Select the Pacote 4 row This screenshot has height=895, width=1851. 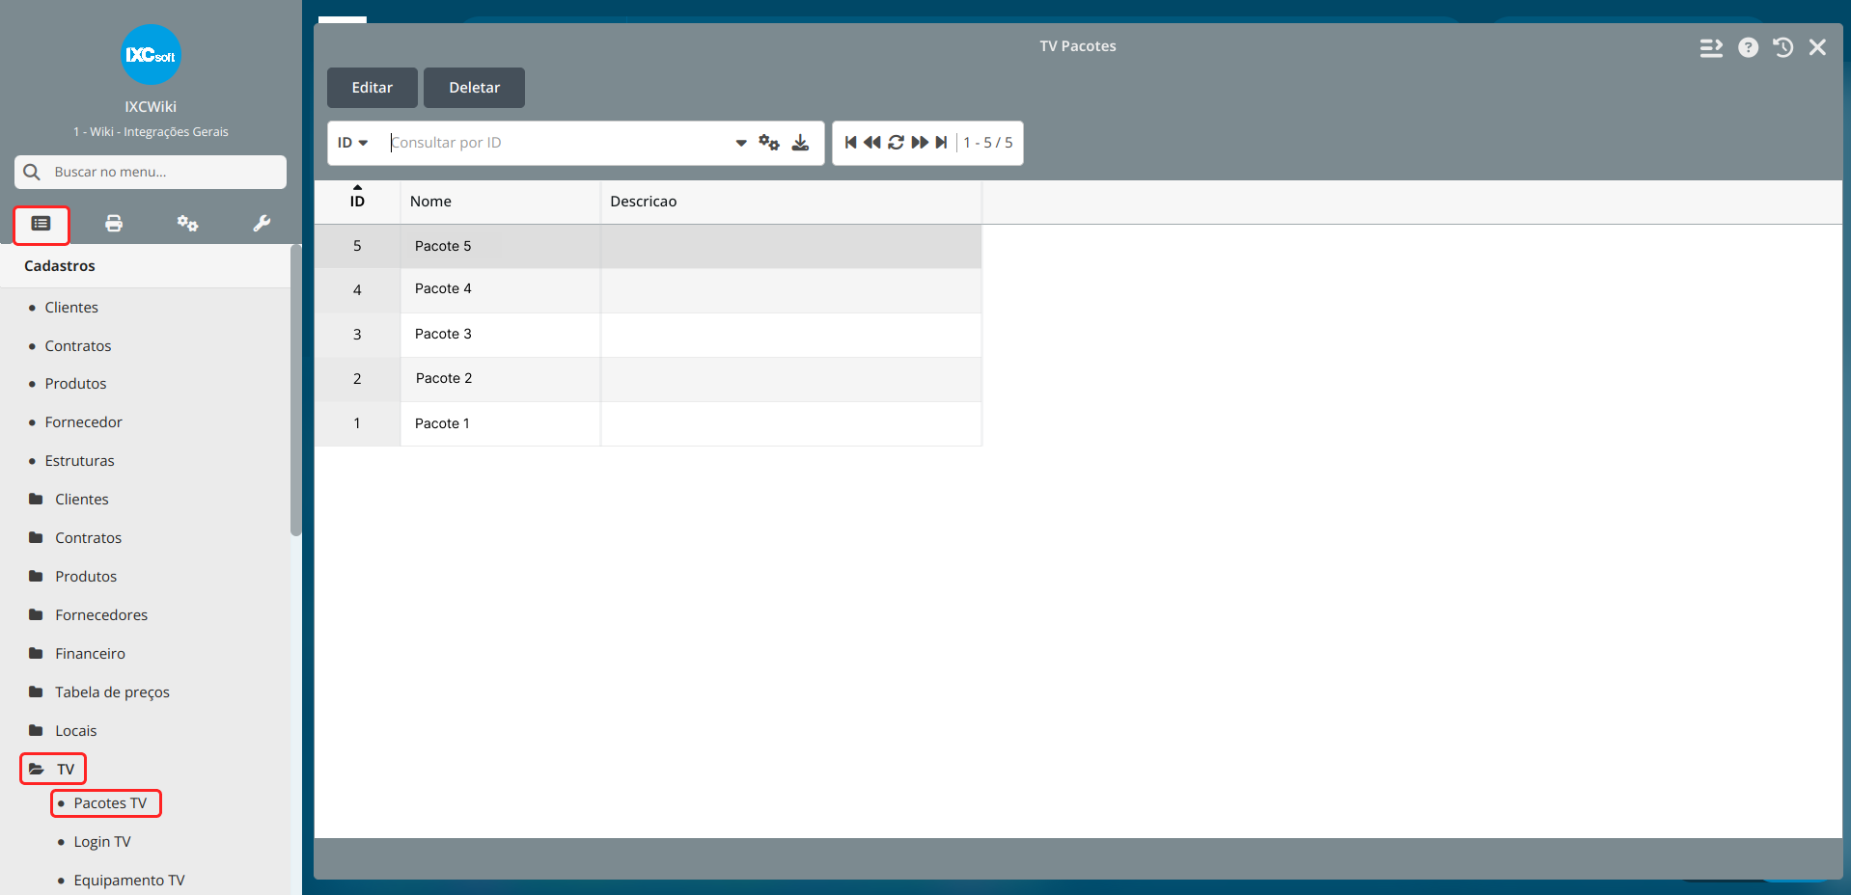coord(648,290)
